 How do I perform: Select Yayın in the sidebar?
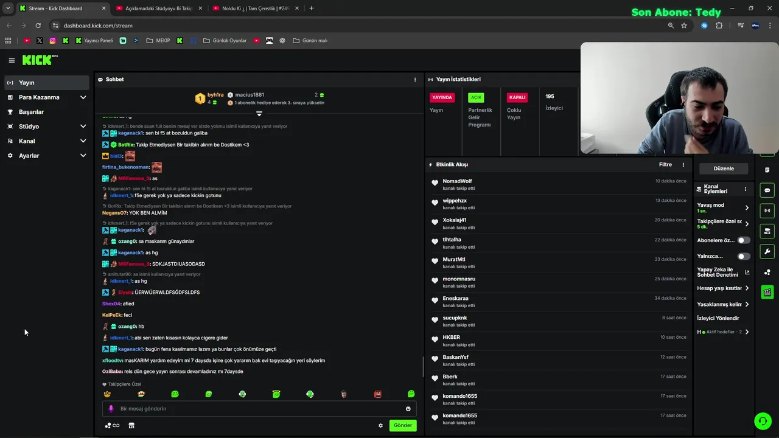tap(47, 83)
